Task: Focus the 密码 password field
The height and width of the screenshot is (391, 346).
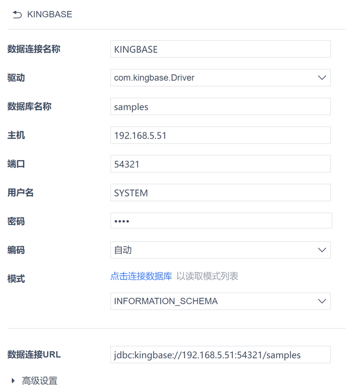Action: pyautogui.click(x=221, y=221)
